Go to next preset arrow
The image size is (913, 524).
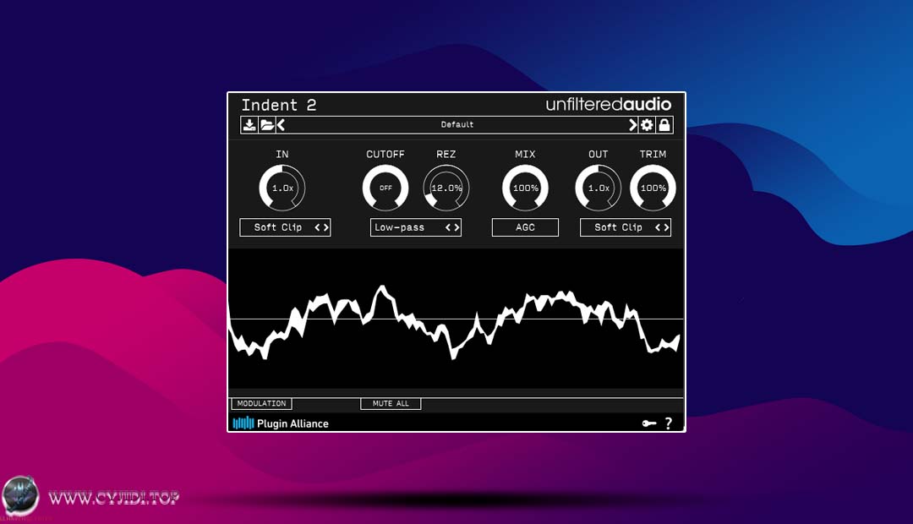coord(633,124)
